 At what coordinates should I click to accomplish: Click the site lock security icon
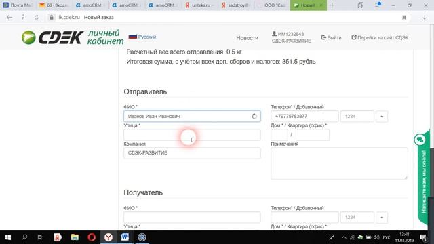click(52, 17)
